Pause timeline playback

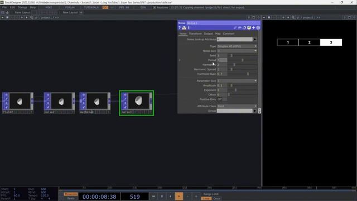pyautogui.click(x=162, y=196)
